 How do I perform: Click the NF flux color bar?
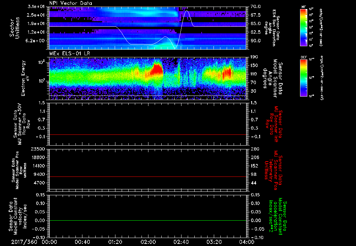point(304,27)
